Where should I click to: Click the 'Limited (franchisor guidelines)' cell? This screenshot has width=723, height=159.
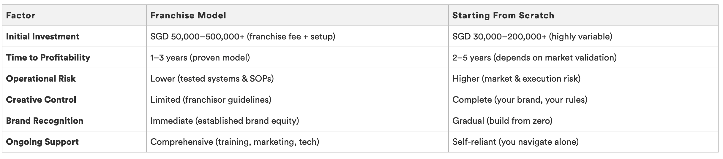[211, 100]
